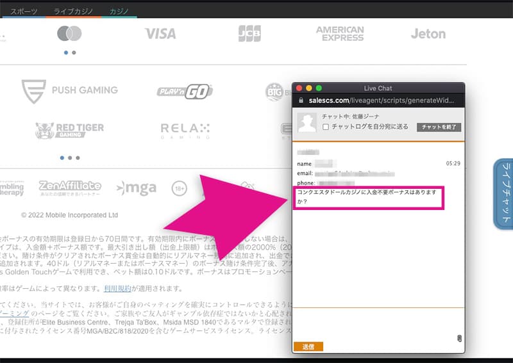The width and height of the screenshot is (513, 363).
Task: Click the 05:29 message timestamp
Action: [x=453, y=163]
